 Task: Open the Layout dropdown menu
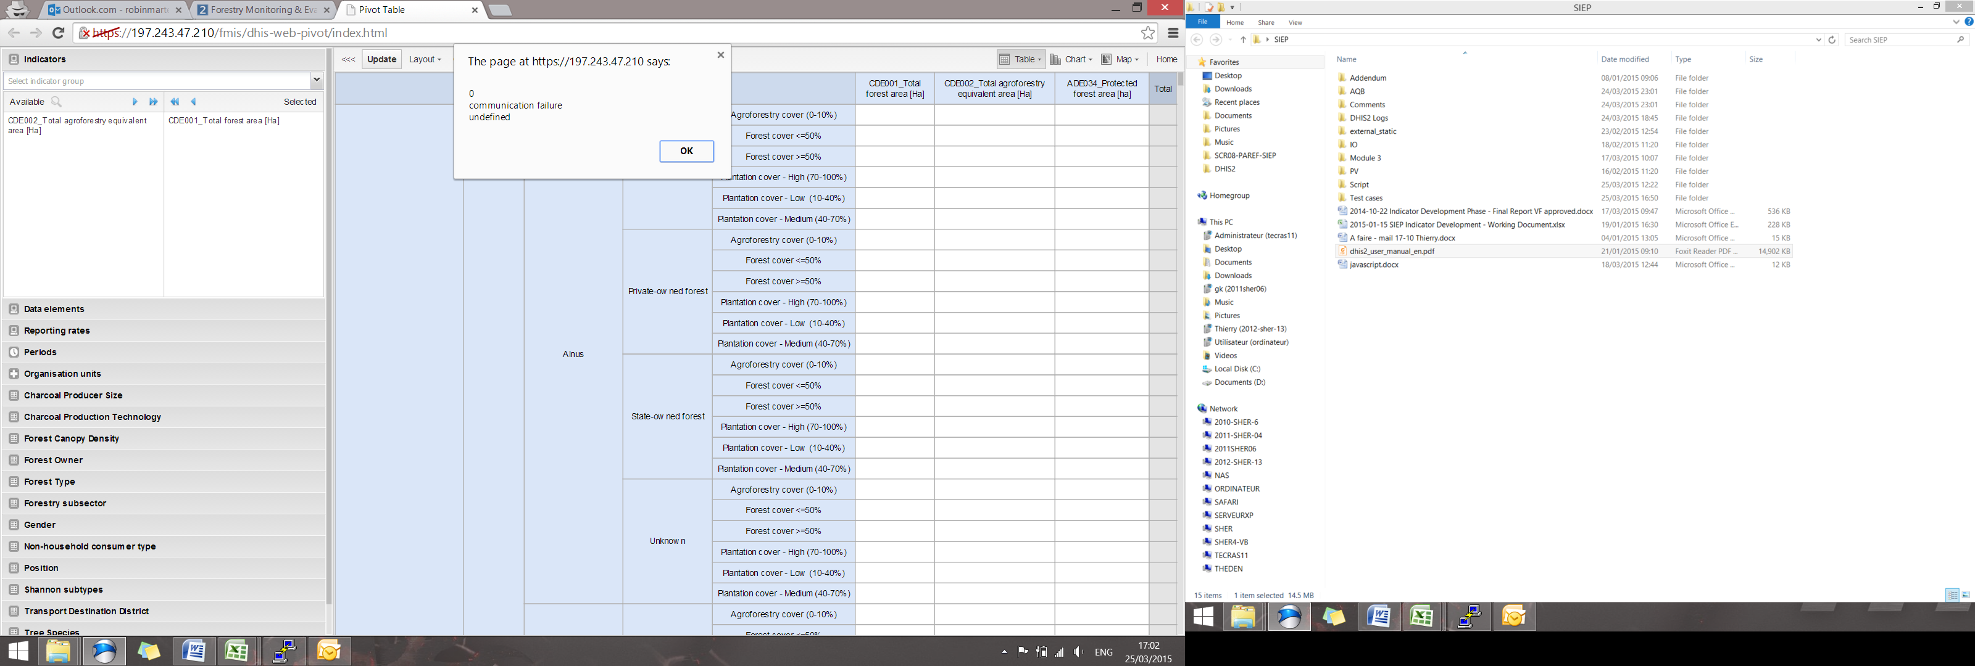425,60
